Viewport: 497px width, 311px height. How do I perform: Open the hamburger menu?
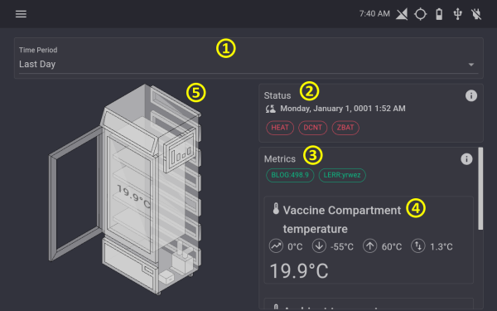tap(21, 14)
